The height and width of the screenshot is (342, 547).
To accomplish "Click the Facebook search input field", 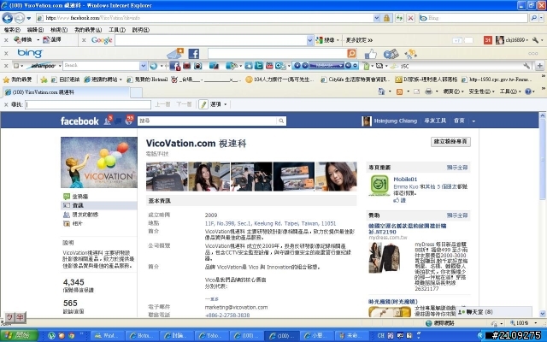I will click(207, 121).
